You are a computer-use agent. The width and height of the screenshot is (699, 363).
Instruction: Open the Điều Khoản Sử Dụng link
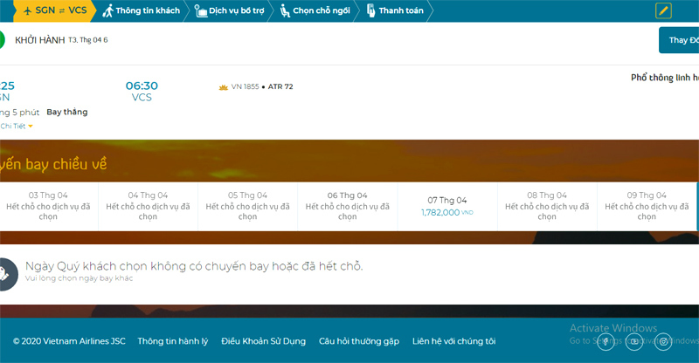tap(263, 341)
